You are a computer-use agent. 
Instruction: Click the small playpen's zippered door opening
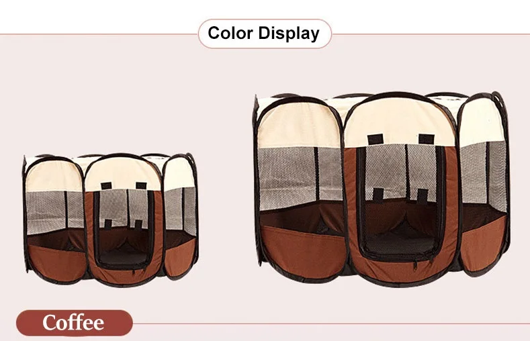pyautogui.click(x=124, y=228)
